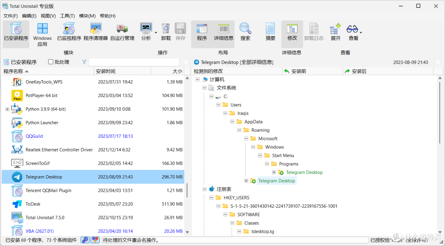The height and width of the screenshot is (246, 445).
Task: Click the 安装后 column header
Action: tap(388, 71)
